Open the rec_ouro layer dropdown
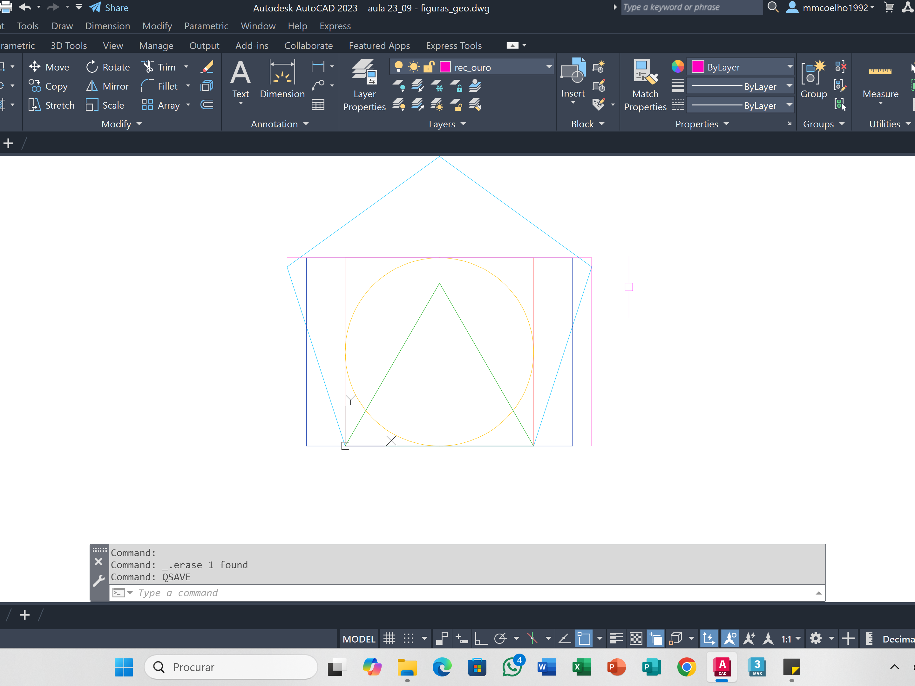Viewport: 915px width, 686px height. point(548,67)
